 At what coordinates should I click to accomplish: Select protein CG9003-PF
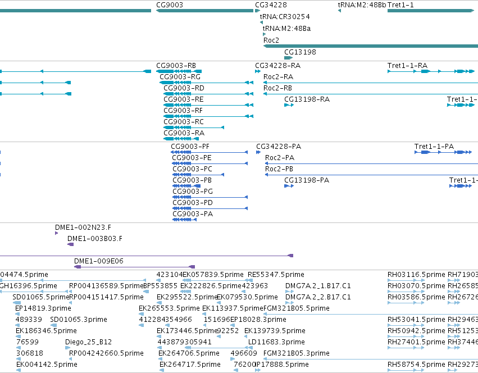(209, 152)
